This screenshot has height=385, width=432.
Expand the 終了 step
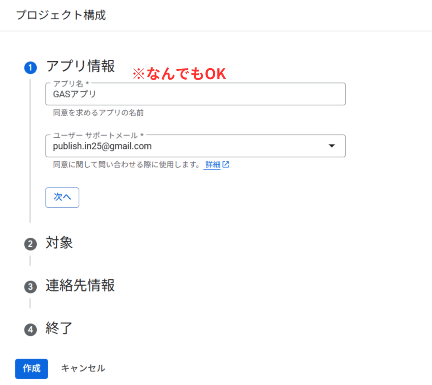pos(59,329)
